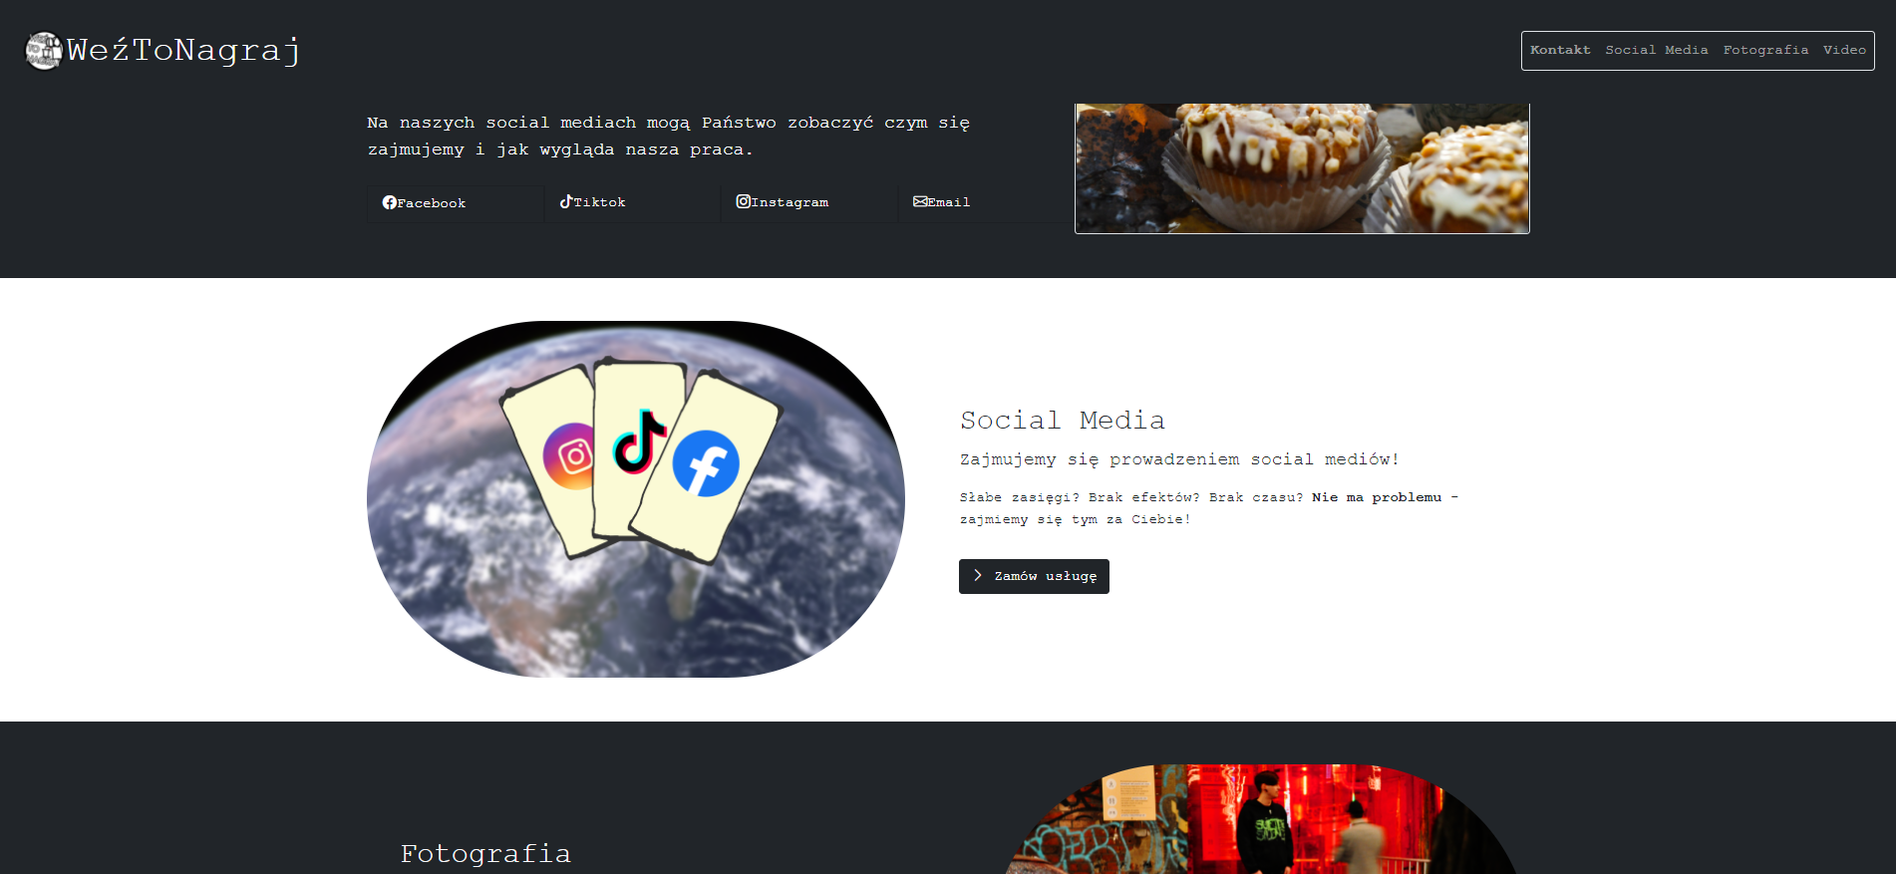Click the Facebook icon in the contact links

pyautogui.click(x=389, y=202)
